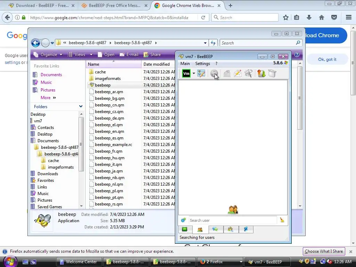Image resolution: width=356 pixels, height=267 pixels.
Task: Select beebeep_en.qm in the file list
Action: click(110, 131)
